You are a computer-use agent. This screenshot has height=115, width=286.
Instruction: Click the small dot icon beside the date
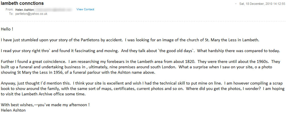(236, 3)
